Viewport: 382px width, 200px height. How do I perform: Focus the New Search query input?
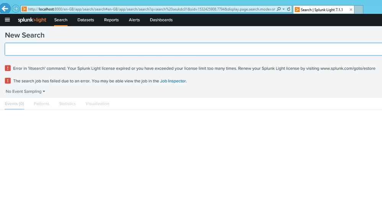[193, 49]
